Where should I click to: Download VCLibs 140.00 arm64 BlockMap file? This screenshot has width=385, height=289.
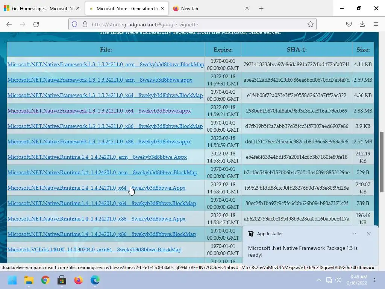(94, 250)
